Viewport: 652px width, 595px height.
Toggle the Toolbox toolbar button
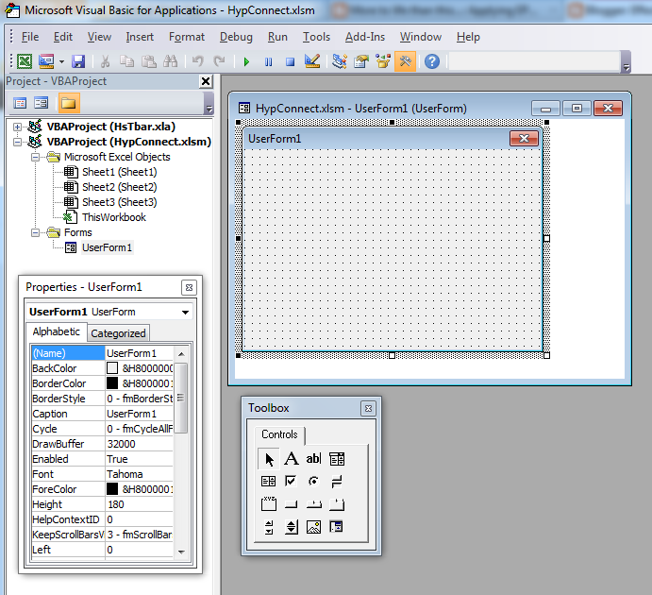pos(405,61)
